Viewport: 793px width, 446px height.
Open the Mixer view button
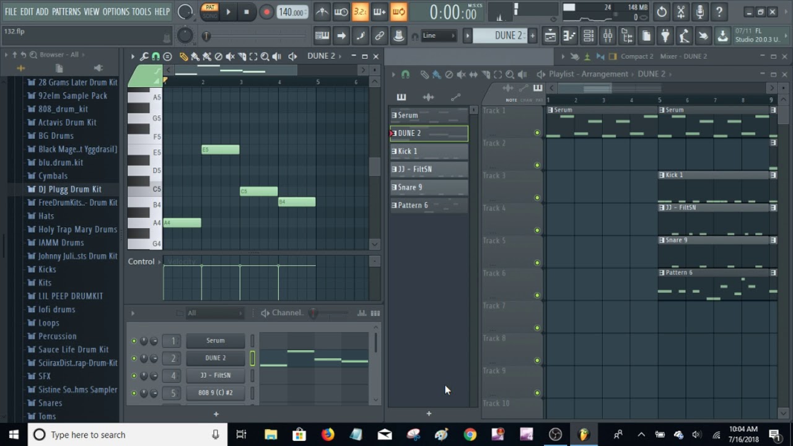[608, 36]
